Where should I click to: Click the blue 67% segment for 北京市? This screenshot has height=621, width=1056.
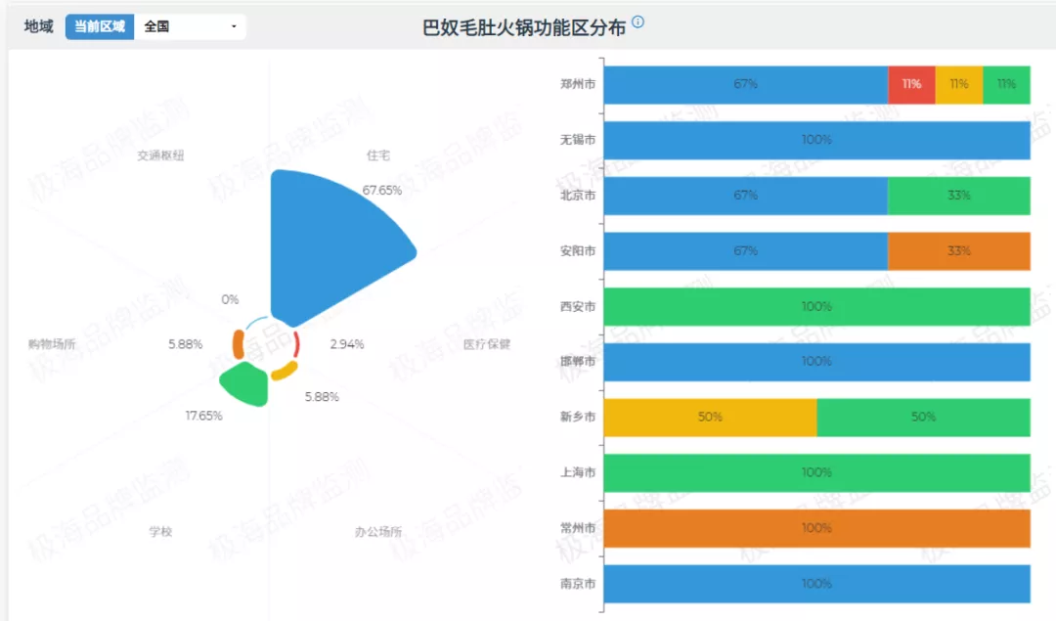[x=745, y=196]
